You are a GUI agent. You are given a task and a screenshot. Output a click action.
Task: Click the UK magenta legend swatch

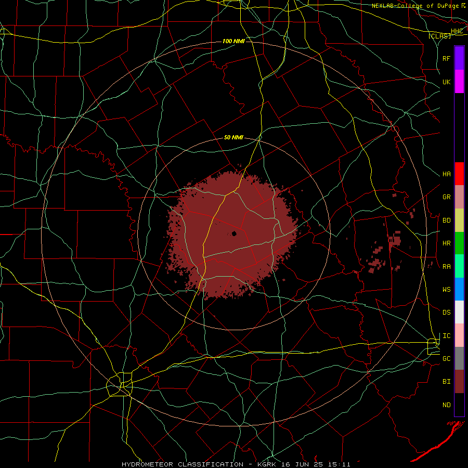tap(459, 82)
